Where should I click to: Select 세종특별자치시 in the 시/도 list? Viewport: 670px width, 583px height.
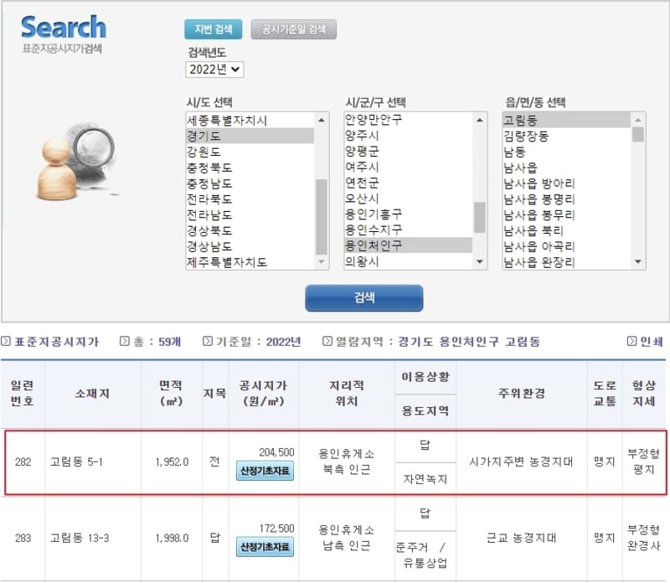pos(250,120)
